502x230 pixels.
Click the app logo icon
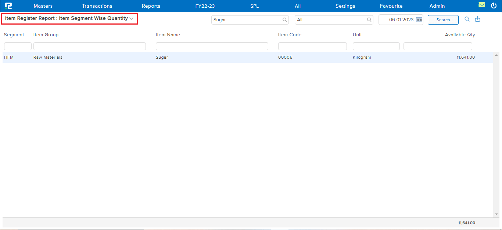point(8,6)
